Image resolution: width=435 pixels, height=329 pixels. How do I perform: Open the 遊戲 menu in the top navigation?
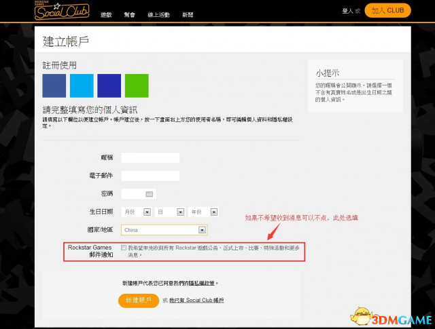pyautogui.click(x=106, y=14)
